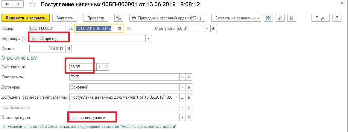The image size is (348, 132).
Task: Open attached files with paperclip icon
Action: (280, 18)
